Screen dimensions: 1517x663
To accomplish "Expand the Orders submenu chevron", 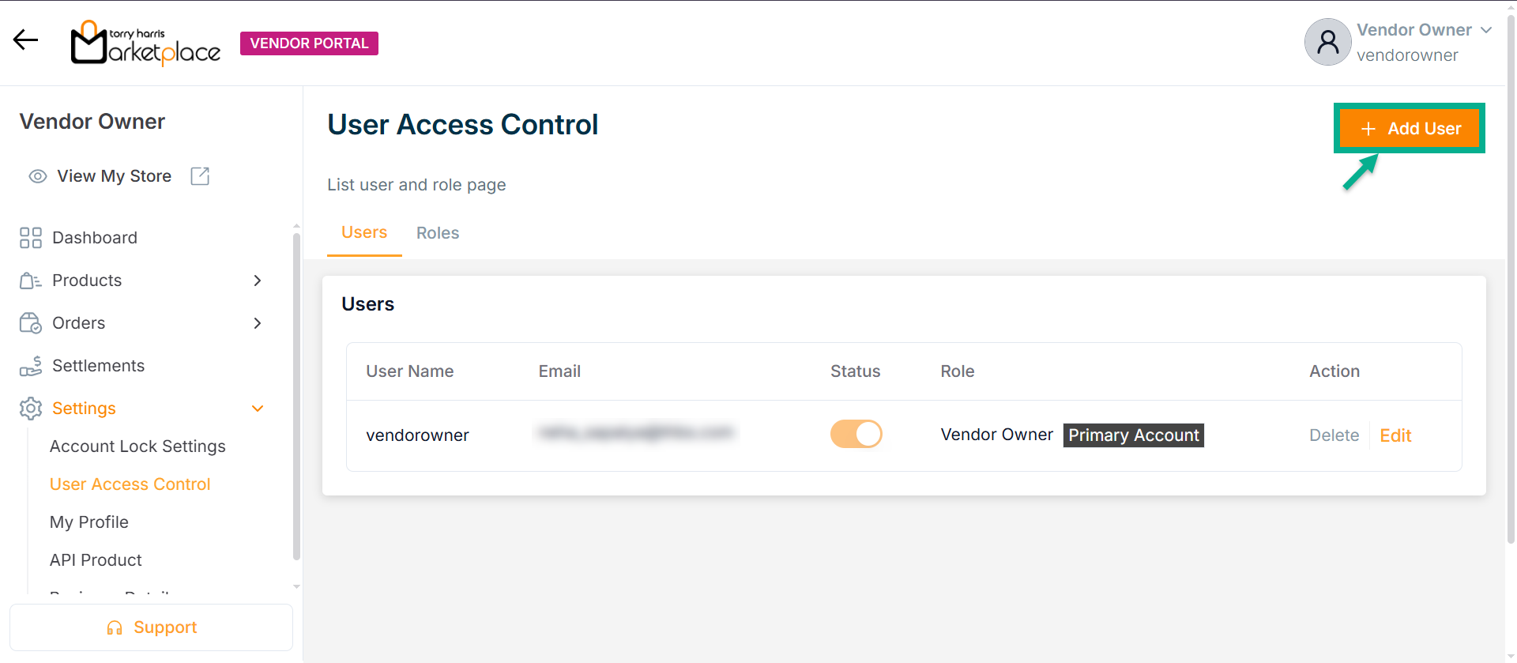I will tap(258, 323).
